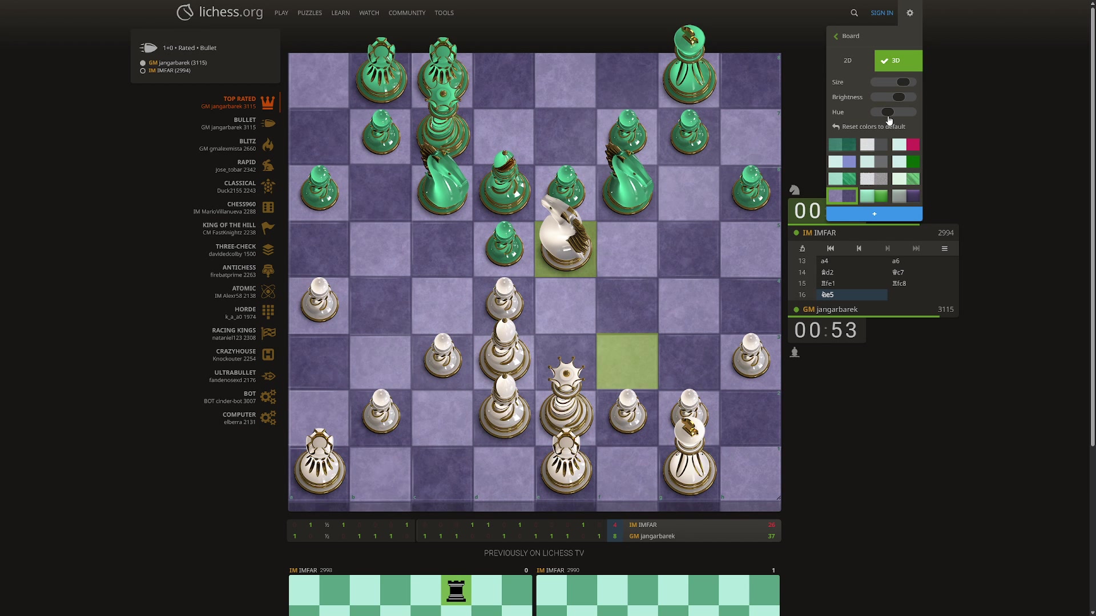
Task: Click the Sign In link
Action: [881, 13]
